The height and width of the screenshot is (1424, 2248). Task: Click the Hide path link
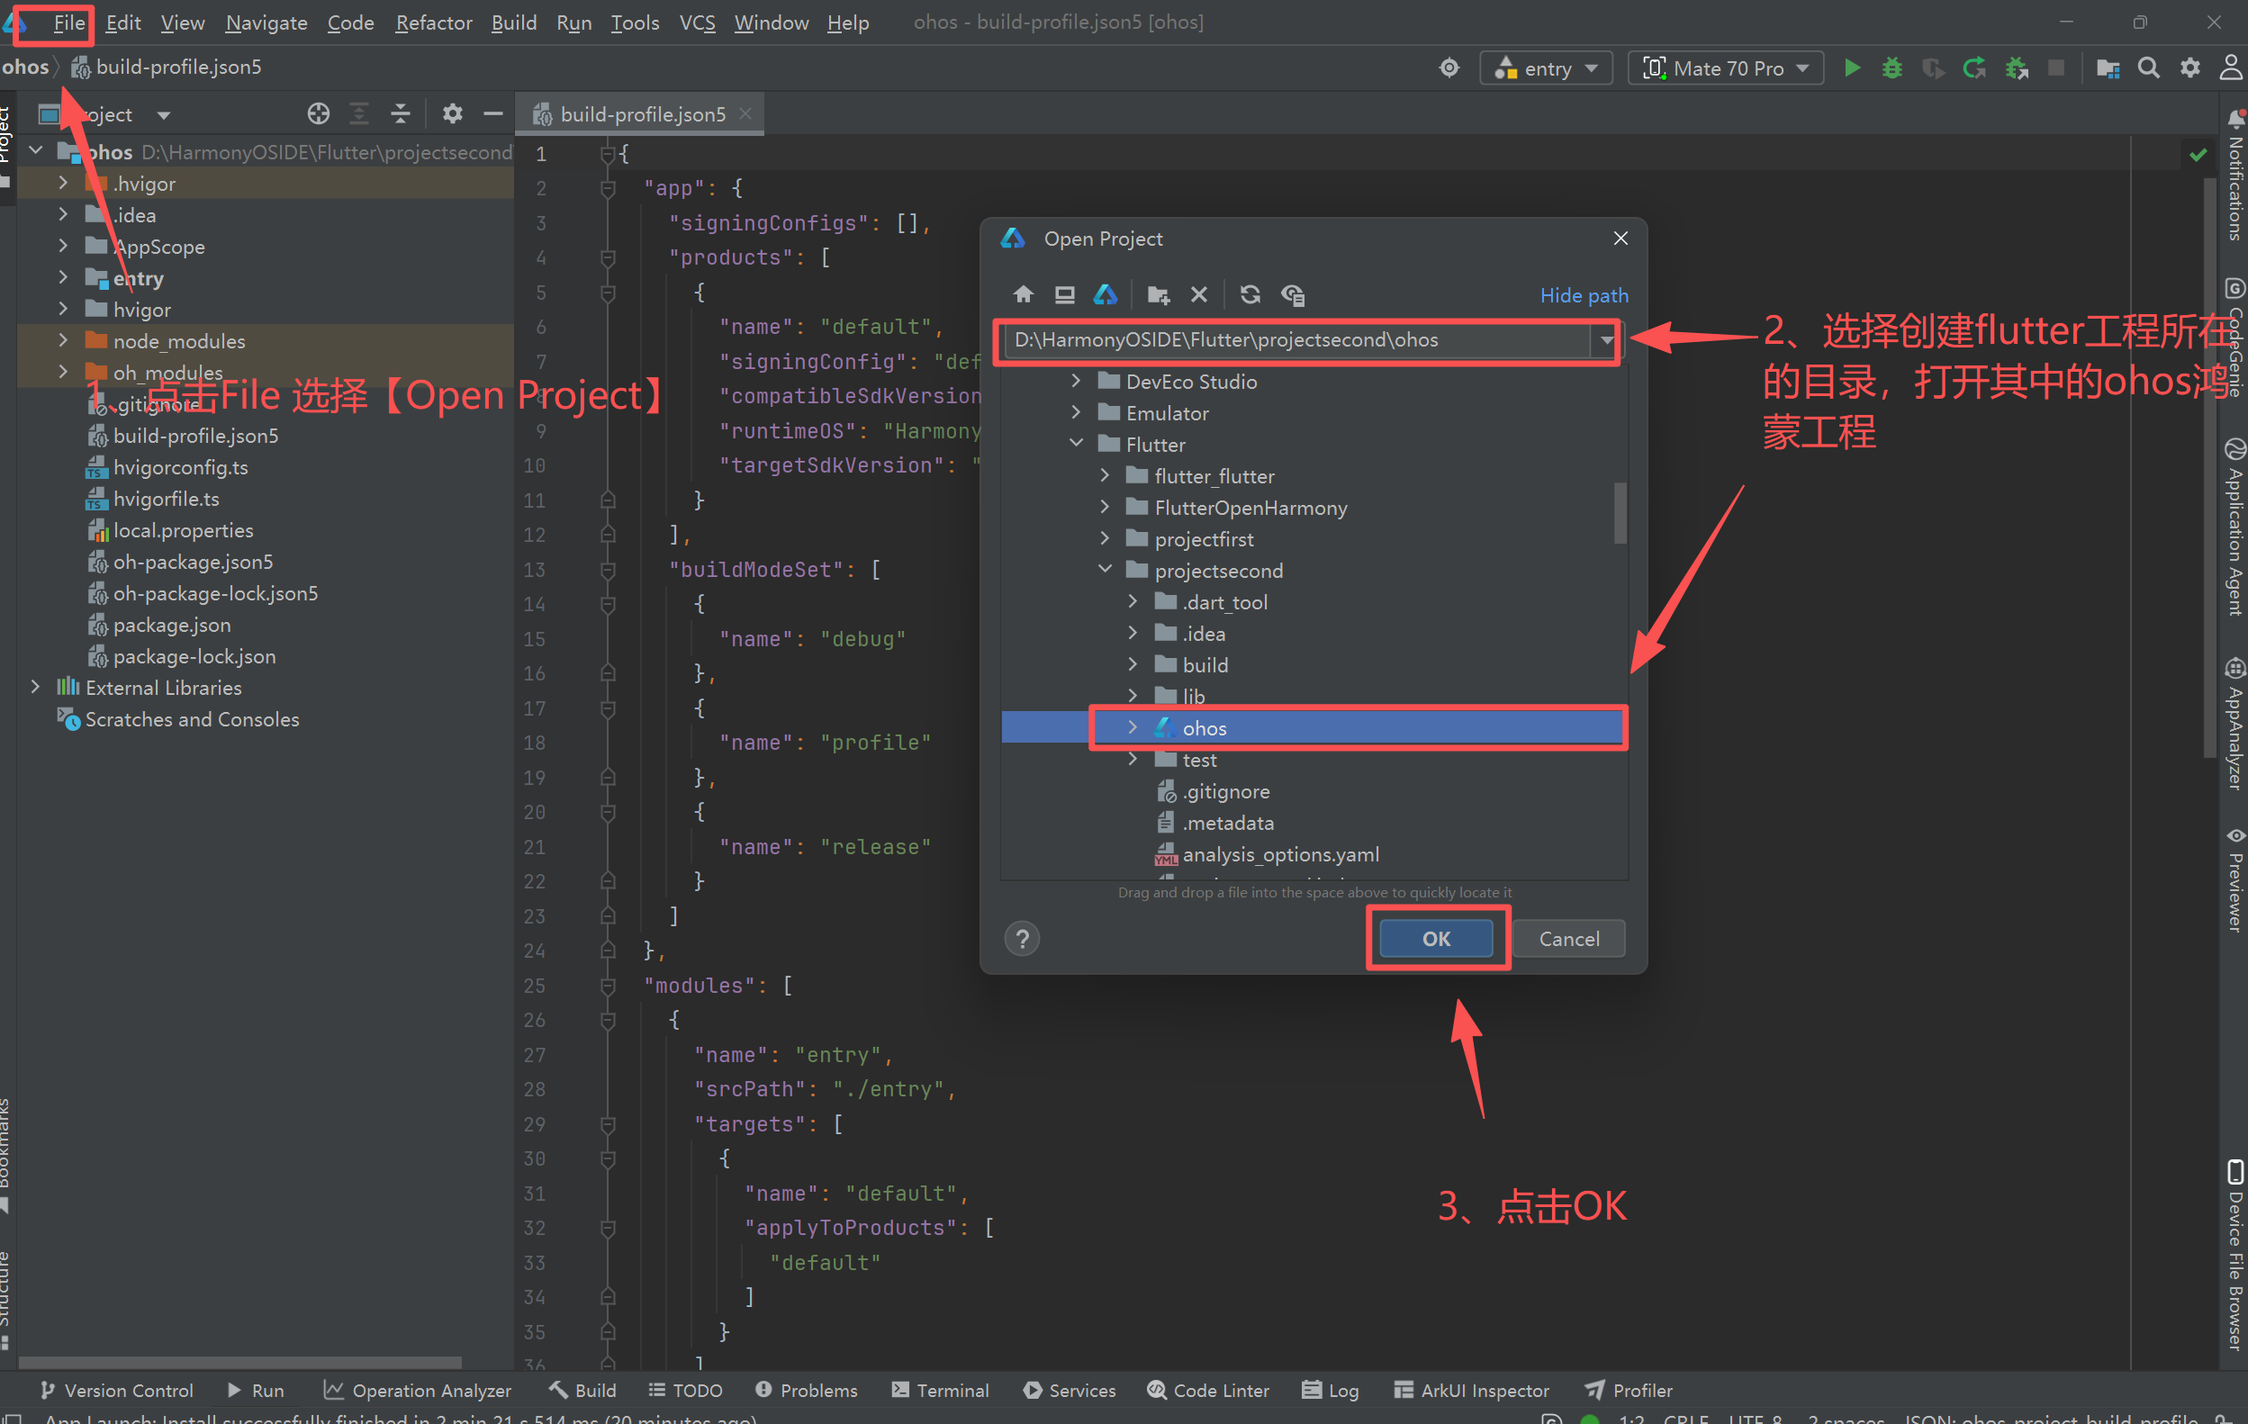click(x=1584, y=295)
